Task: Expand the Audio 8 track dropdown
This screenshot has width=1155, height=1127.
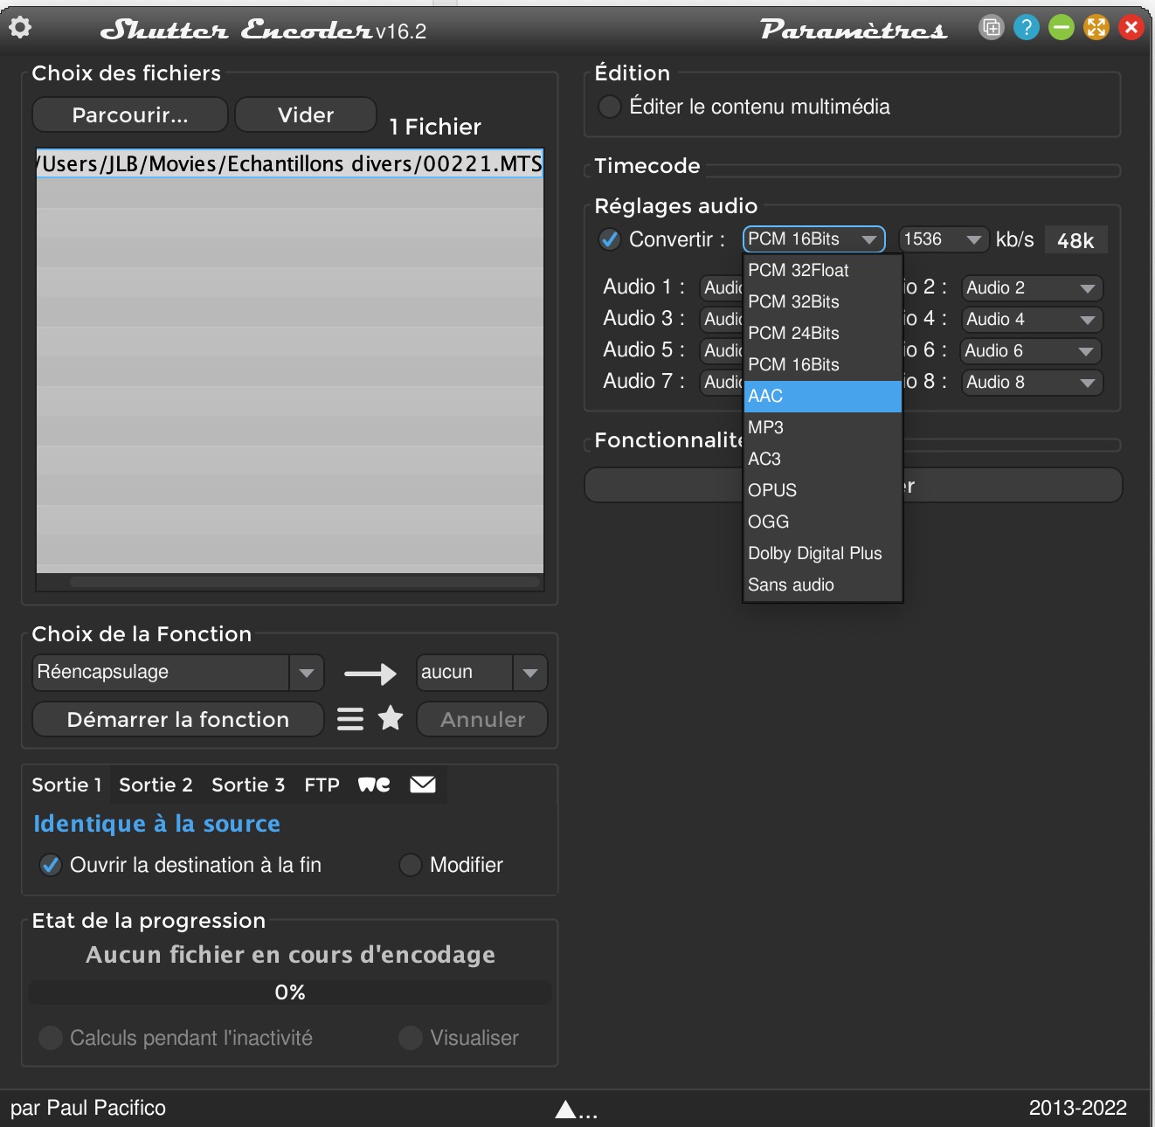Action: click(1032, 382)
